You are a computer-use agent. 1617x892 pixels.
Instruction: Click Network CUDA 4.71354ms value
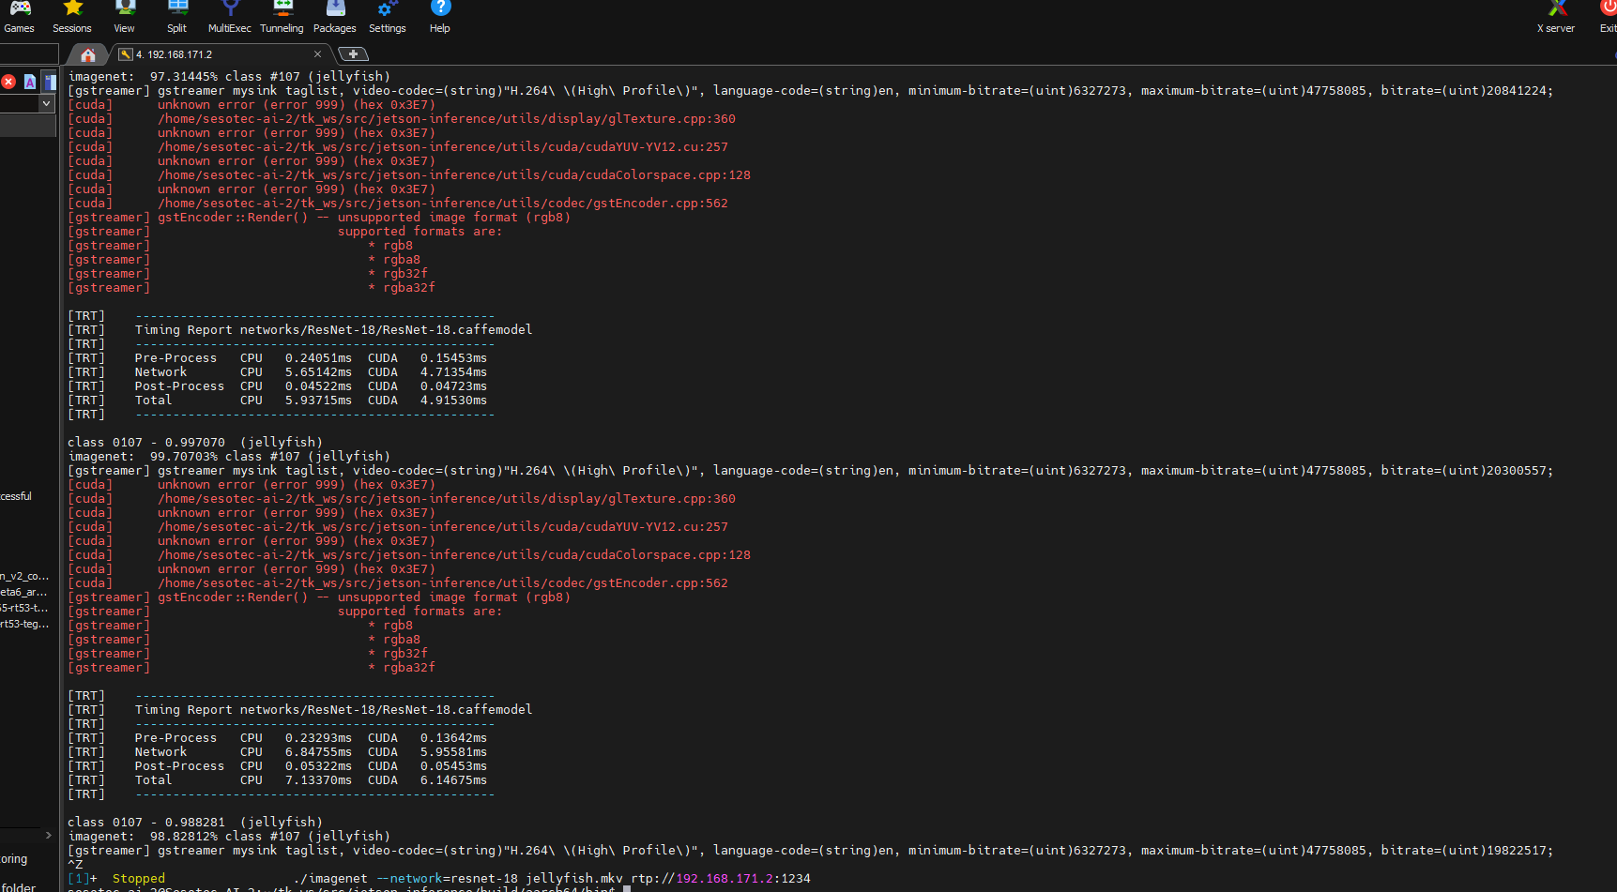454,372
